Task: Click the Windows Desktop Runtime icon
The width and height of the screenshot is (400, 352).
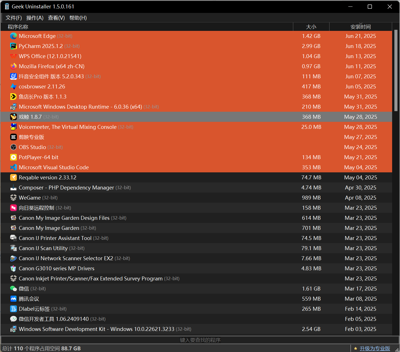Action: click(x=13, y=107)
